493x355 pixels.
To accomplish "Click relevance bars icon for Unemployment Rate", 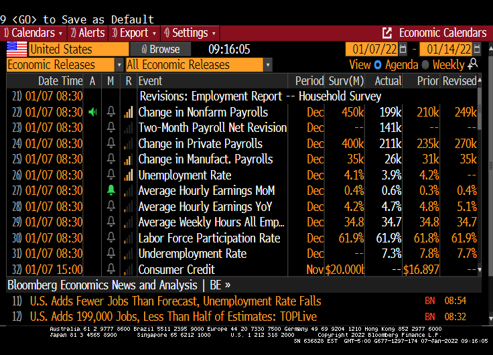I will coord(128,175).
